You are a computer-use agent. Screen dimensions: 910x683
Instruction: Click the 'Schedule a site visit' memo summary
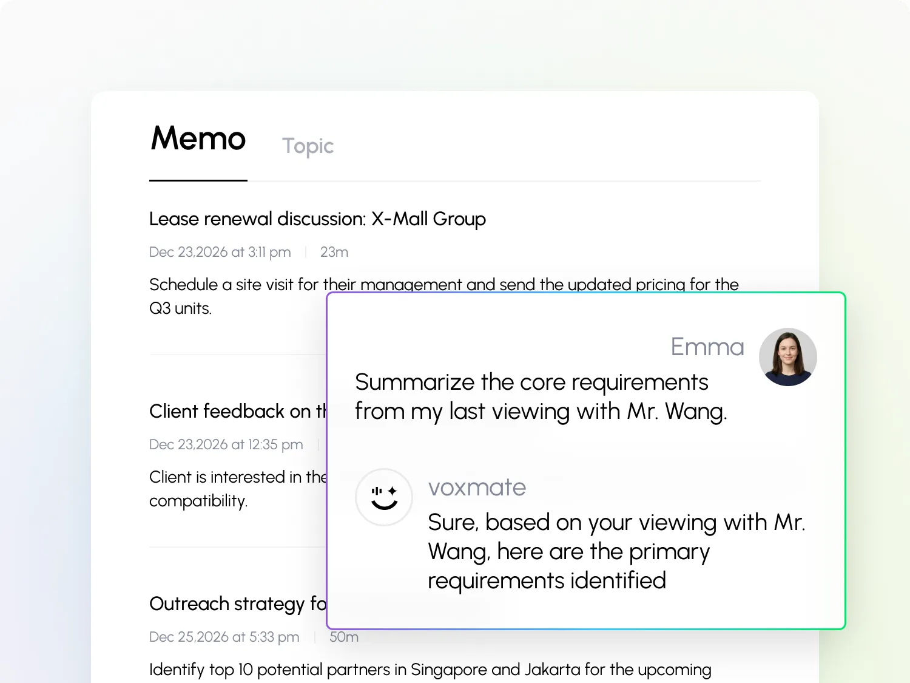(444, 296)
